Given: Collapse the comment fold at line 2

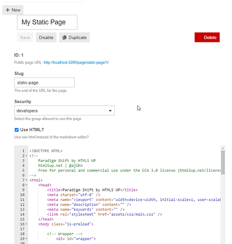Looking at the screenshot, I should click(x=26, y=156).
